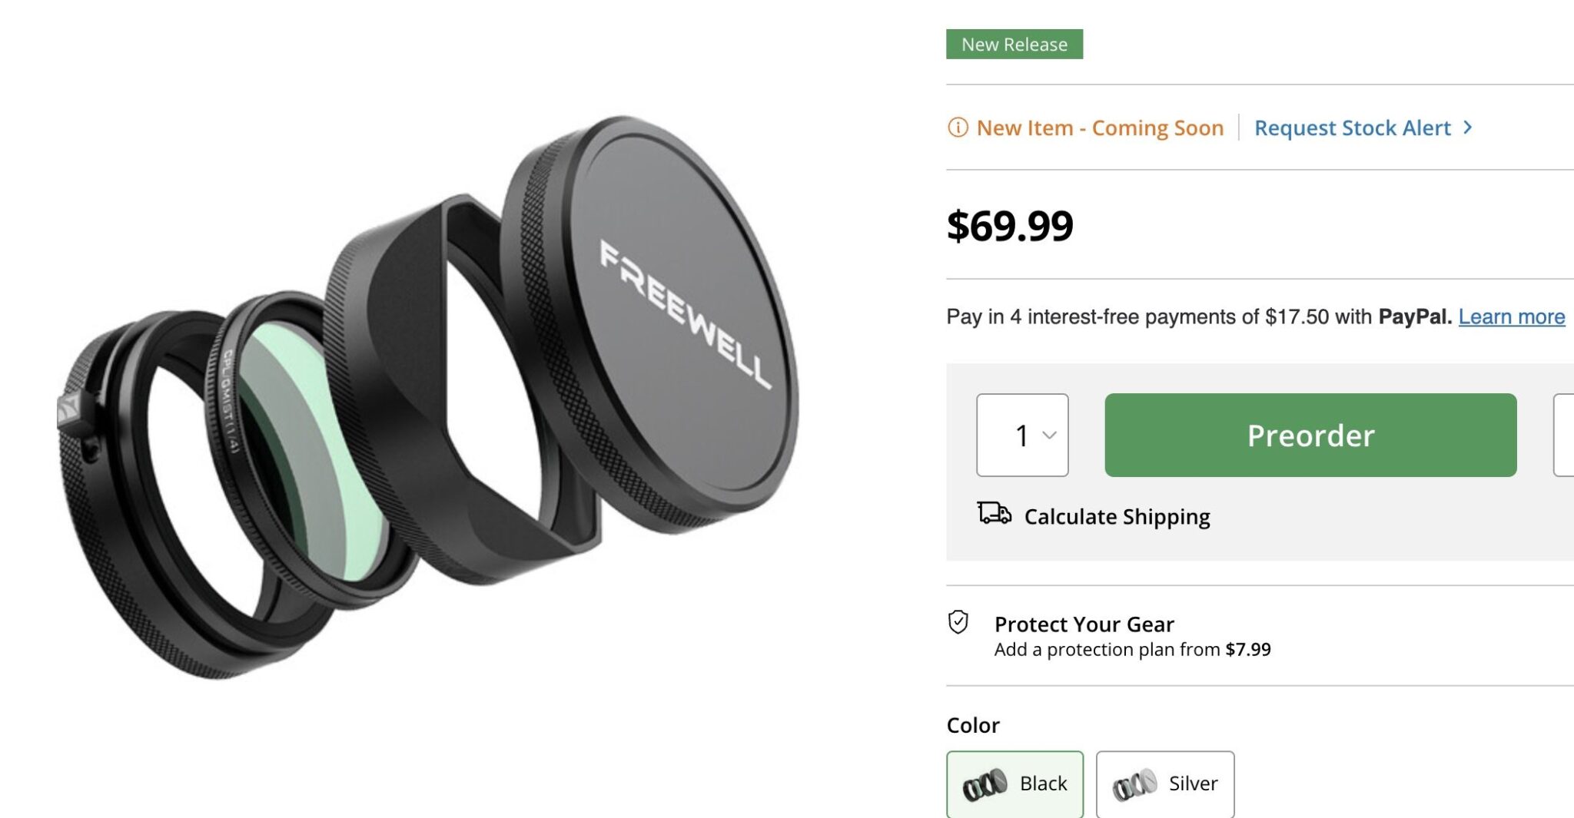1574x818 pixels.
Task: Click the chevron arrow after Request Stock Alert
Action: [x=1469, y=128]
